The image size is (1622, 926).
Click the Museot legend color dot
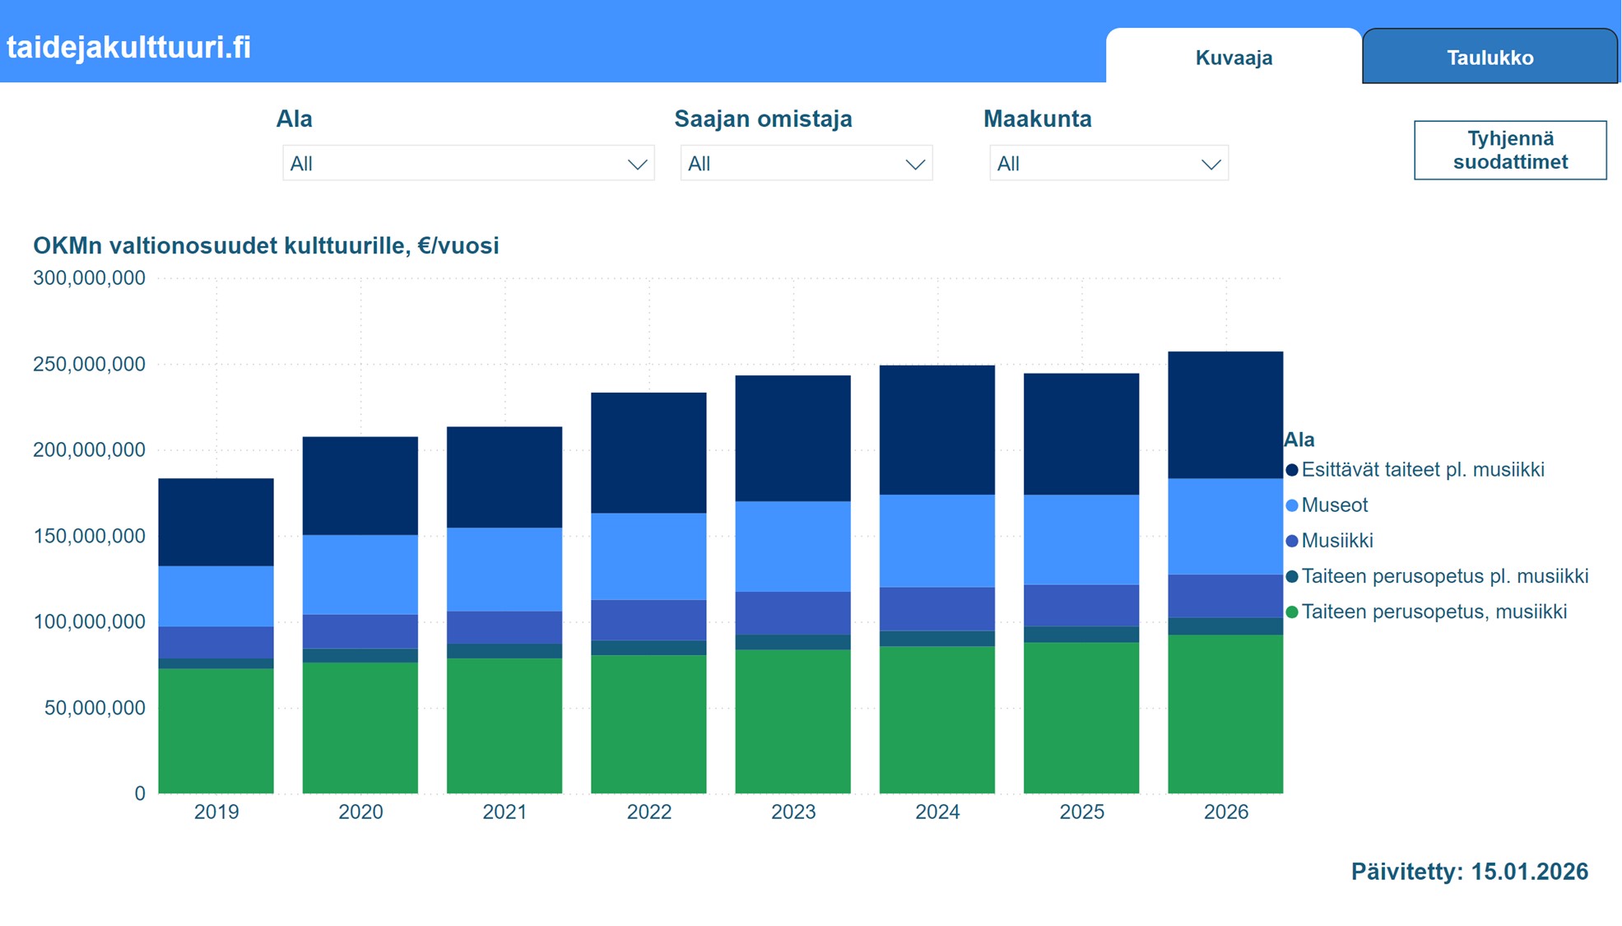1292,505
